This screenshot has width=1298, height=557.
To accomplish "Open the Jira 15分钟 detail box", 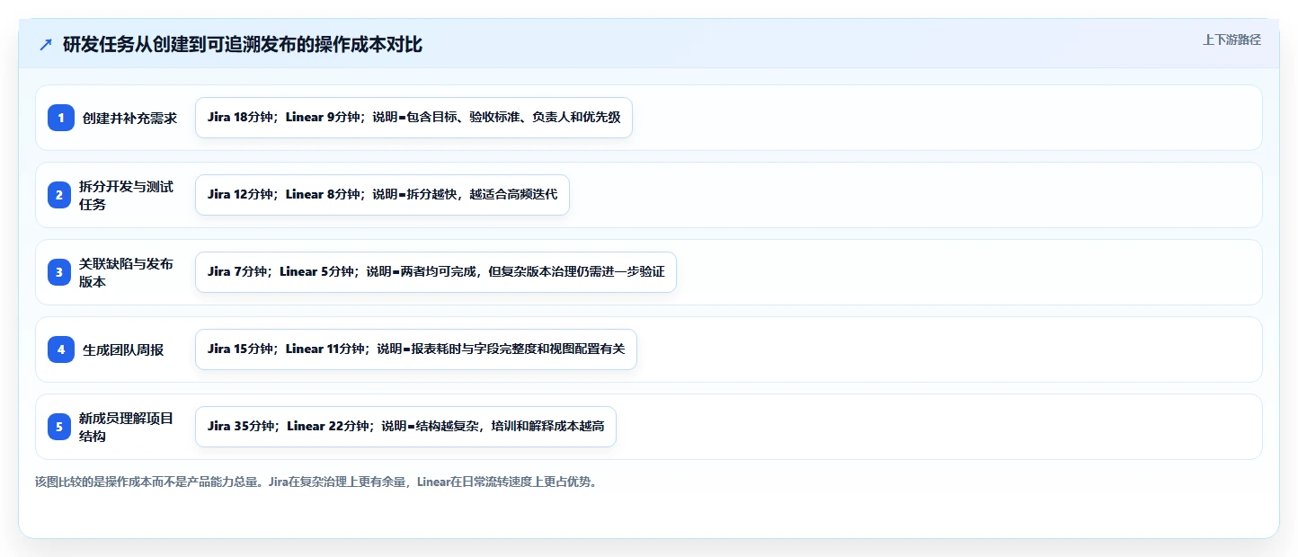I will pos(416,349).
